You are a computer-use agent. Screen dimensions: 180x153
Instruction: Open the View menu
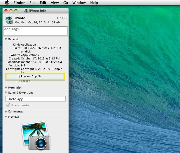coord(55,3)
